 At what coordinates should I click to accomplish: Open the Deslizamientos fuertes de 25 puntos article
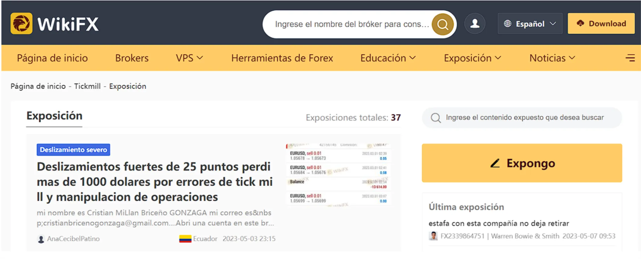(x=155, y=182)
